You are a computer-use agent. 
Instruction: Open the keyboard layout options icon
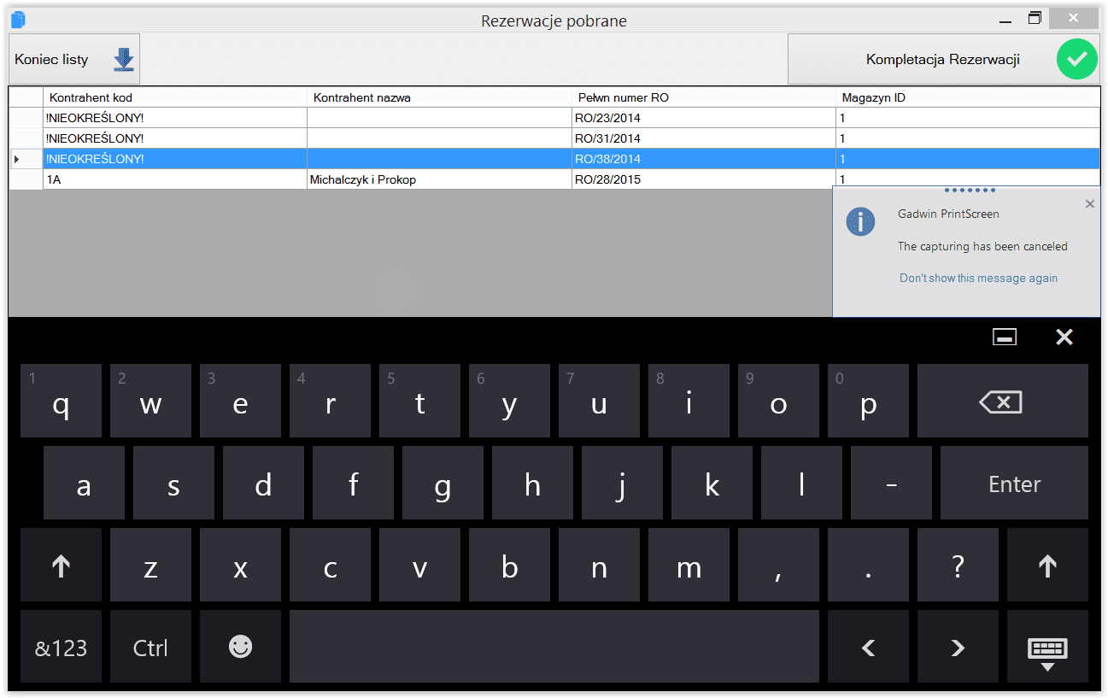click(x=1047, y=647)
